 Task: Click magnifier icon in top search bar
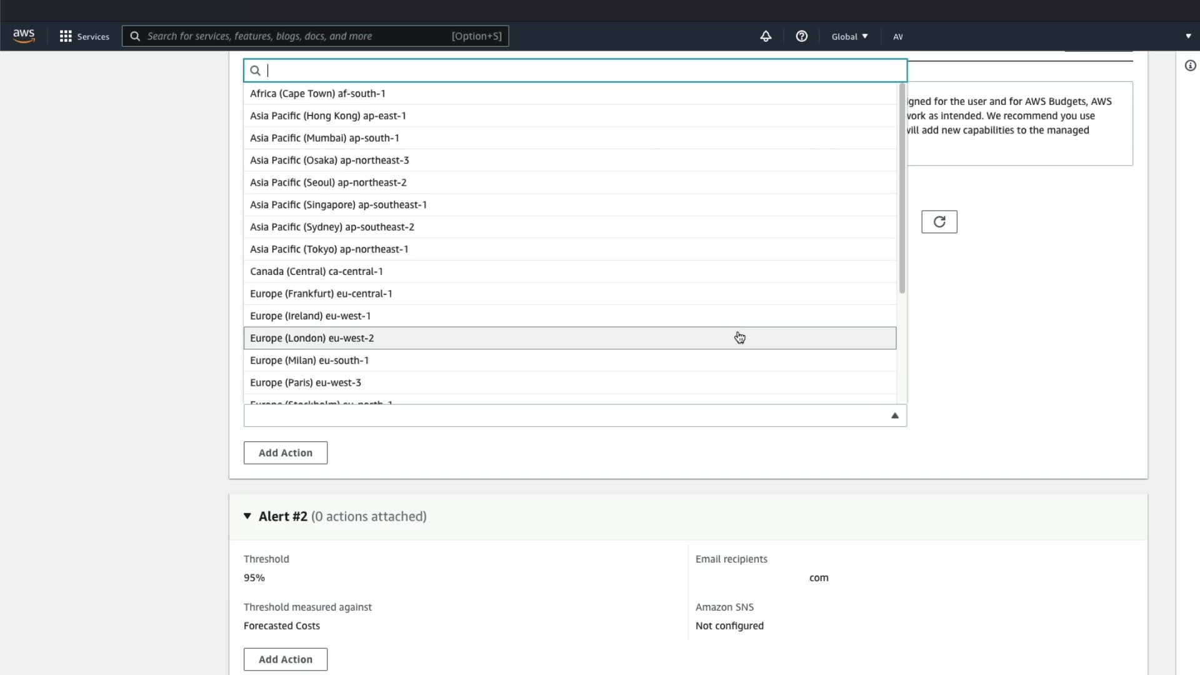[135, 36]
